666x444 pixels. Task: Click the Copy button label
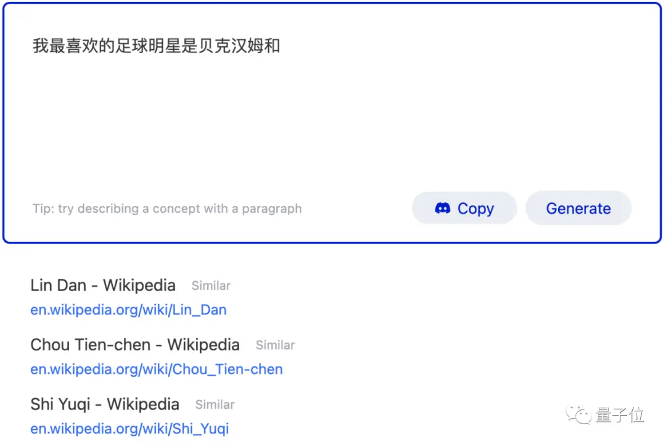click(475, 208)
